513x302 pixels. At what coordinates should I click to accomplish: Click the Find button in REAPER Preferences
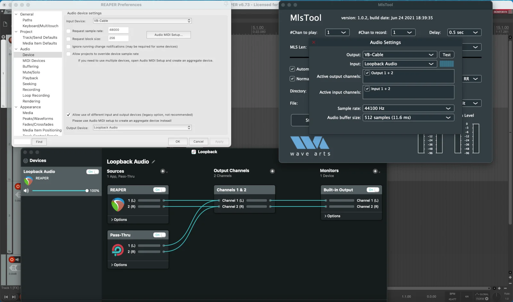(39, 142)
